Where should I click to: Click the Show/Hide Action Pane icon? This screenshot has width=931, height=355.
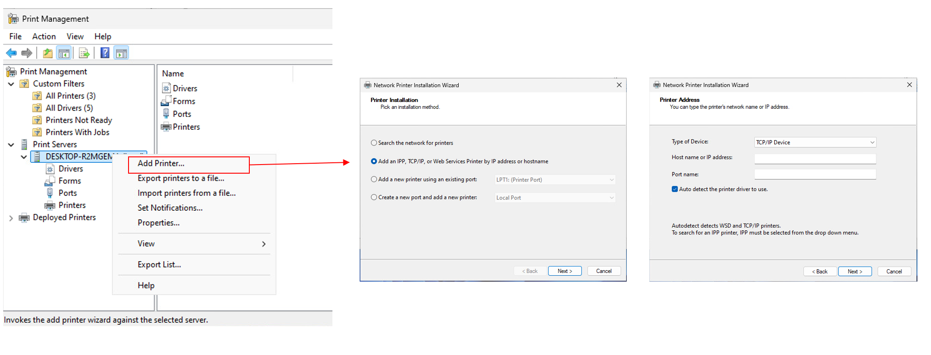(121, 53)
